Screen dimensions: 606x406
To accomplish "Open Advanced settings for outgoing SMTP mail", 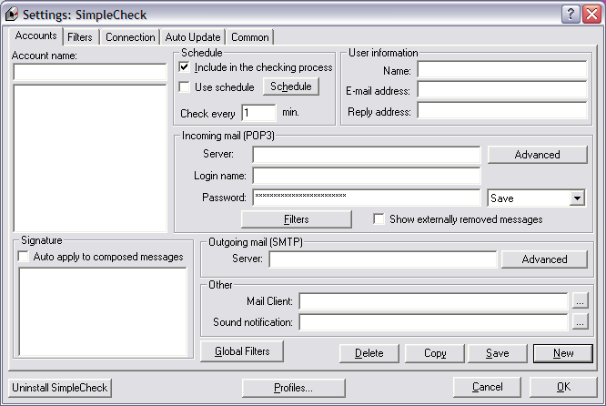I will [544, 259].
